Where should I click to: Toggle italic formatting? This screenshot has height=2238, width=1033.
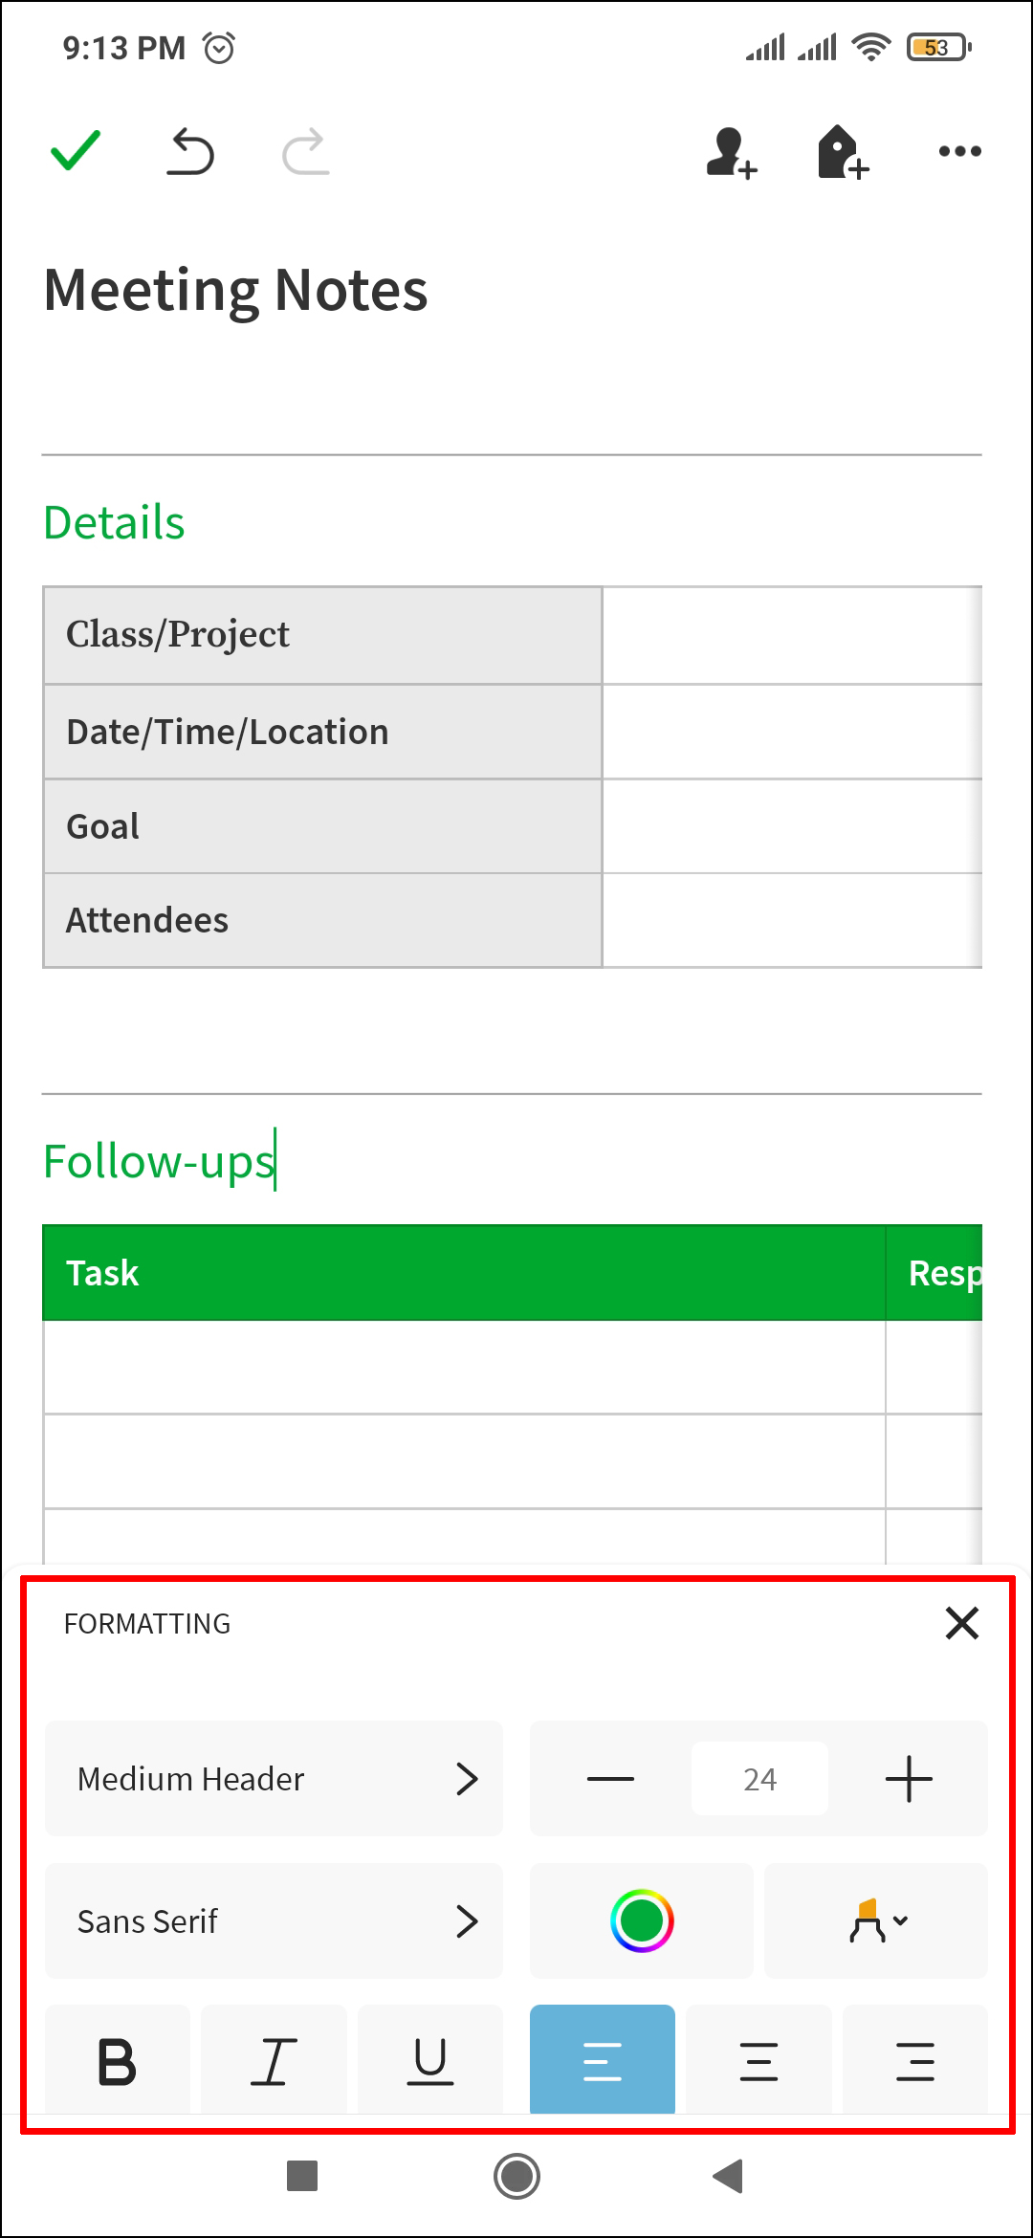click(x=274, y=2060)
